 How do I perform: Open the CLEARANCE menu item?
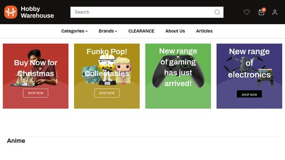[141, 31]
